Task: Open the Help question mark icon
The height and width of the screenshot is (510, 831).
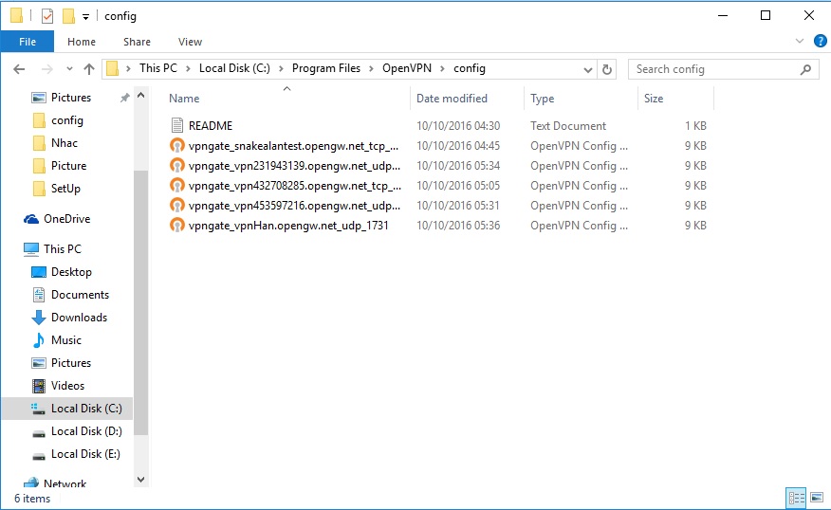Action: (820, 42)
